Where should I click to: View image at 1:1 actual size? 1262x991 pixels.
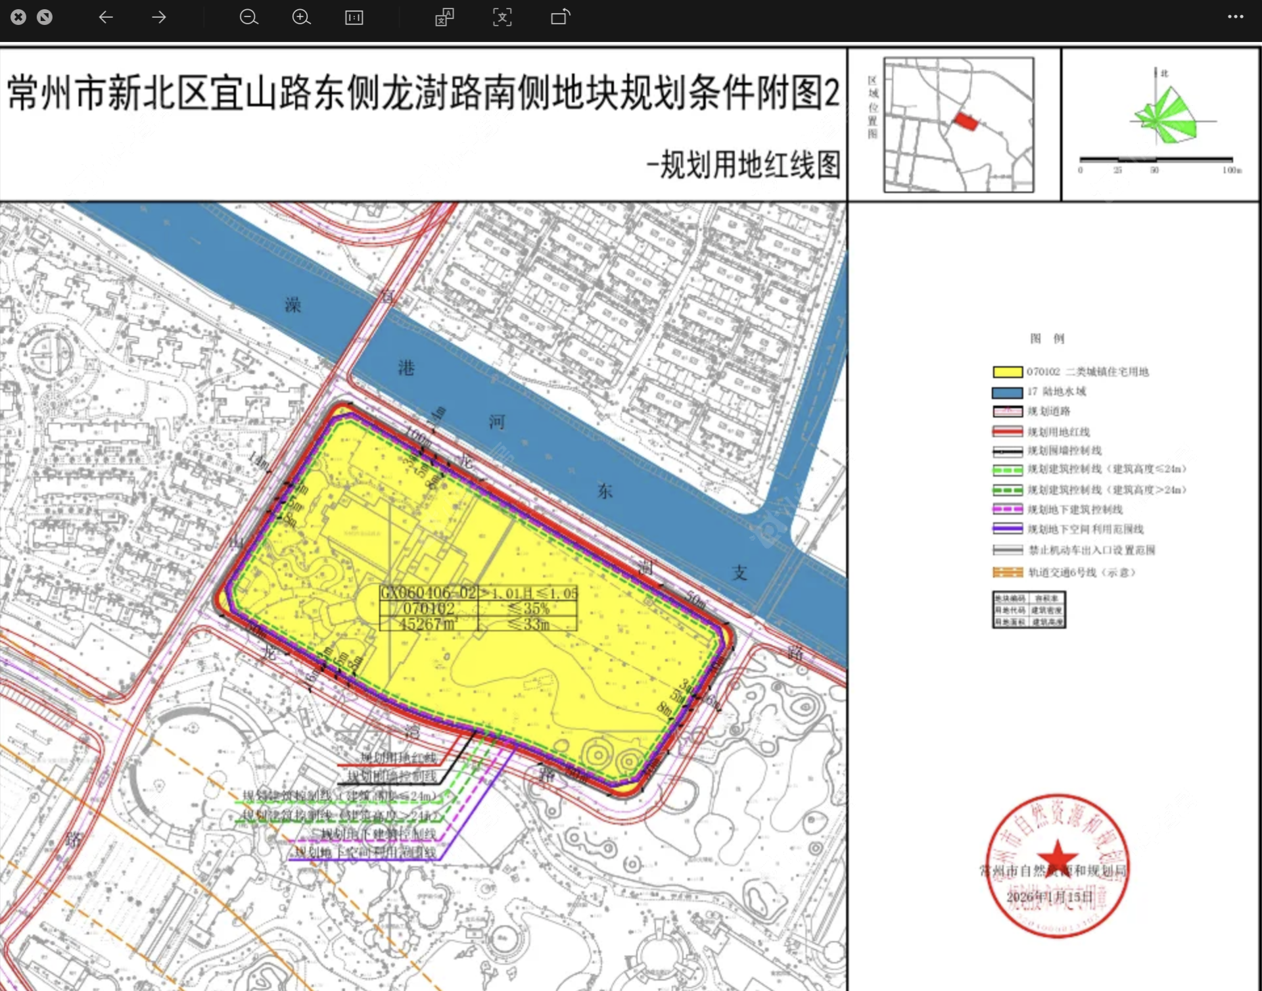click(x=354, y=18)
